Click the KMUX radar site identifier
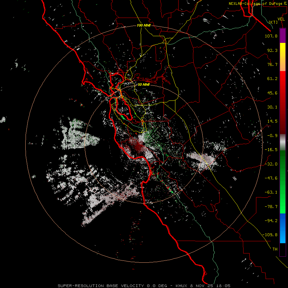288x288 pixels. [x=182, y=286]
